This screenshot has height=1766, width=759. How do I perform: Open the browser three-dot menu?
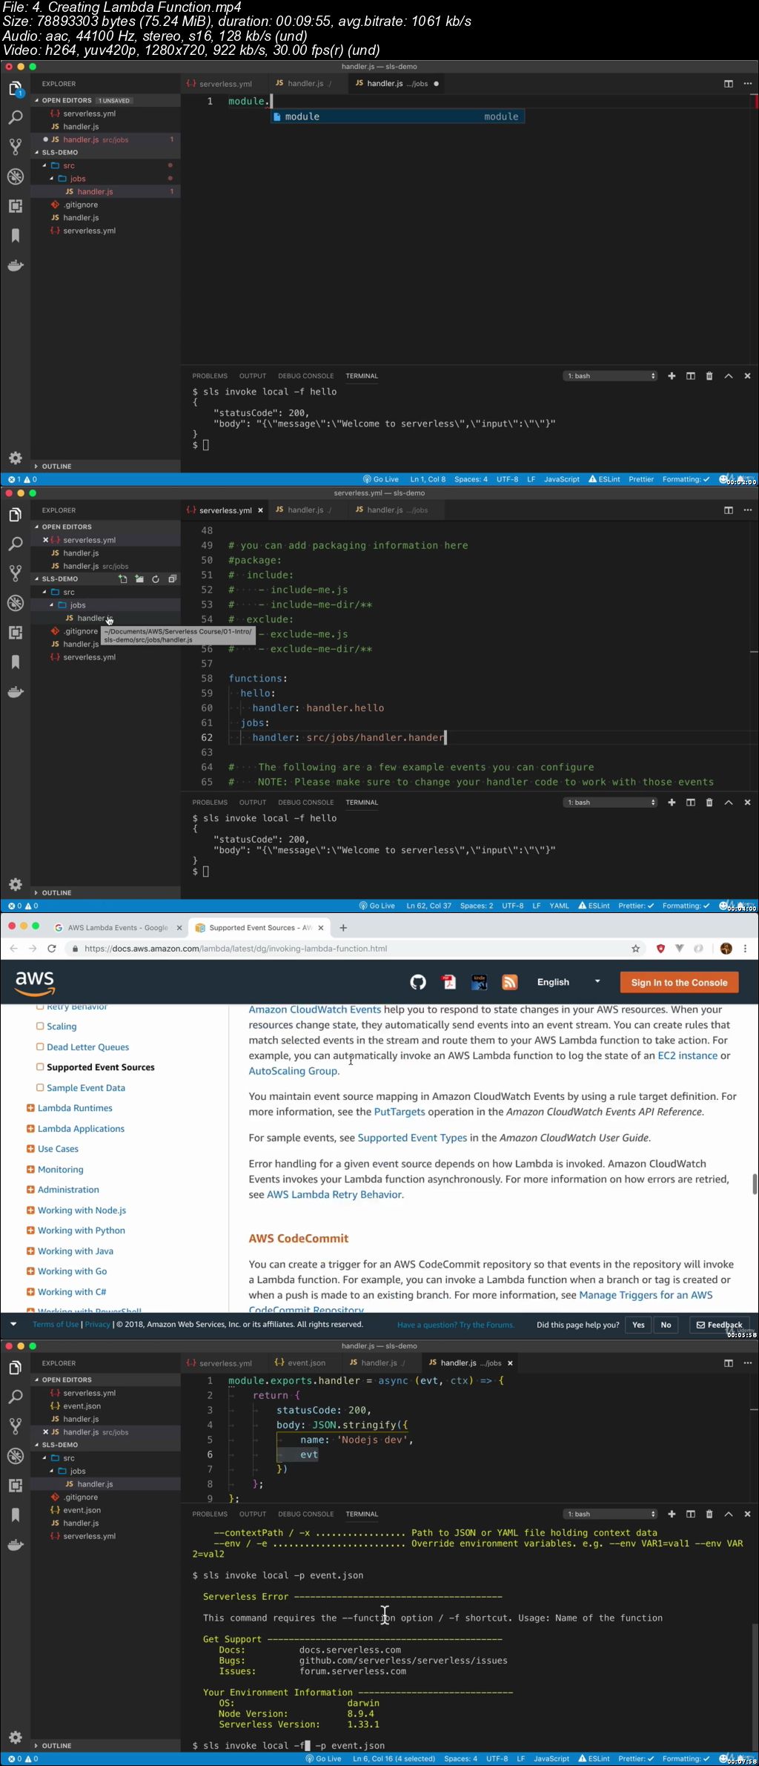pyautogui.click(x=745, y=949)
